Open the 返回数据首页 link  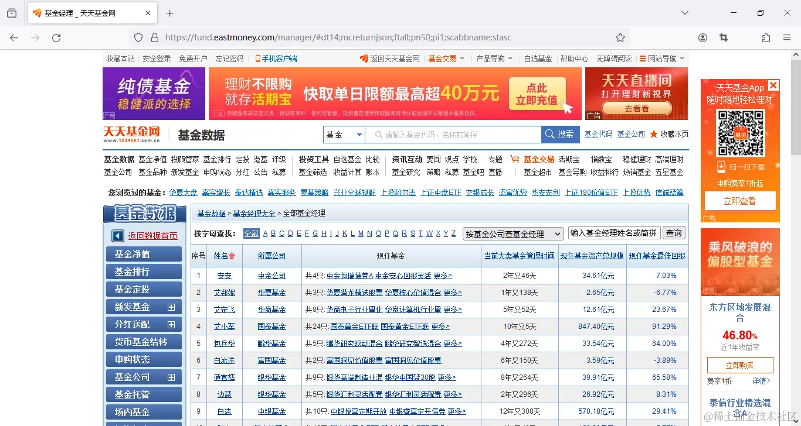pyautogui.click(x=153, y=236)
